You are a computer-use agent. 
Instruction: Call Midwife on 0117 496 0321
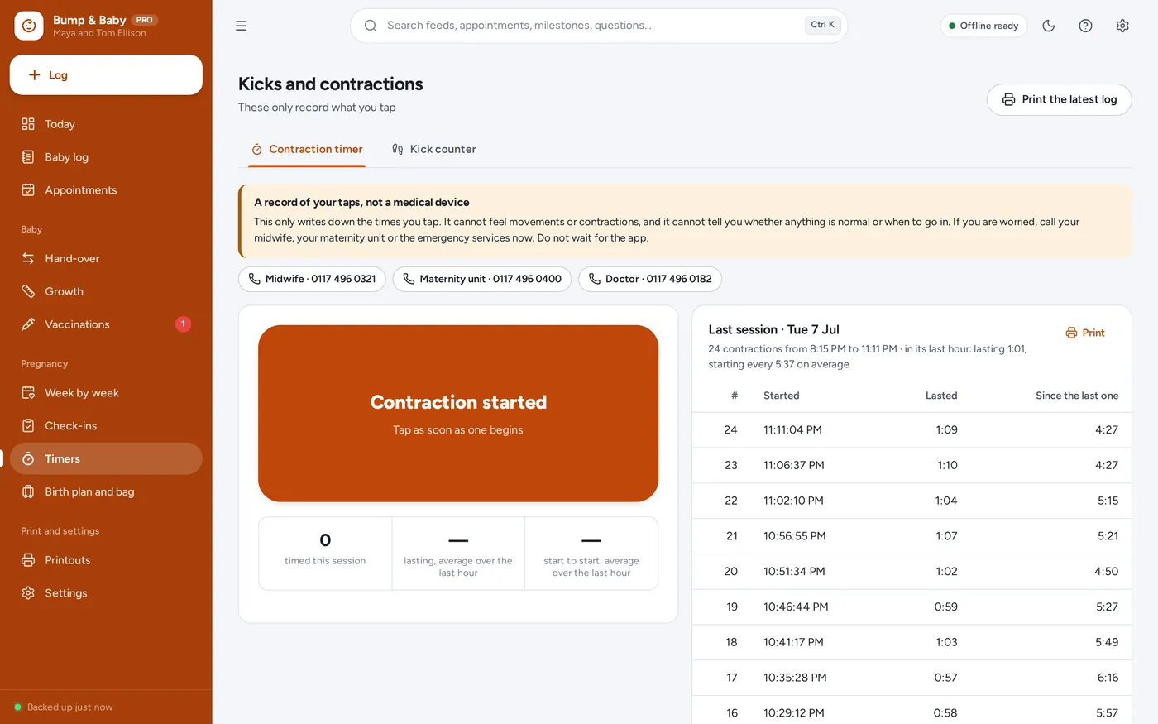[312, 279]
